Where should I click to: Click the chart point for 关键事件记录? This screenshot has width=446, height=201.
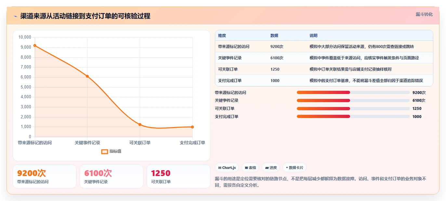tap(87, 76)
